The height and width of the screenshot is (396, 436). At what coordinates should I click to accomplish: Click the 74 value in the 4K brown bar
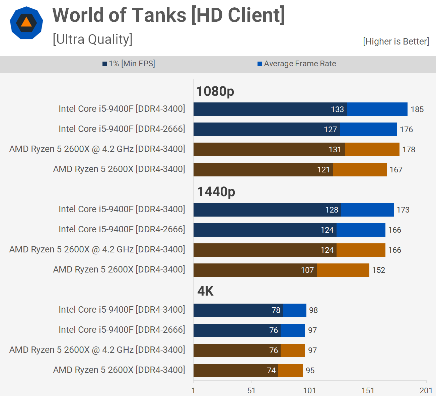pos(271,371)
